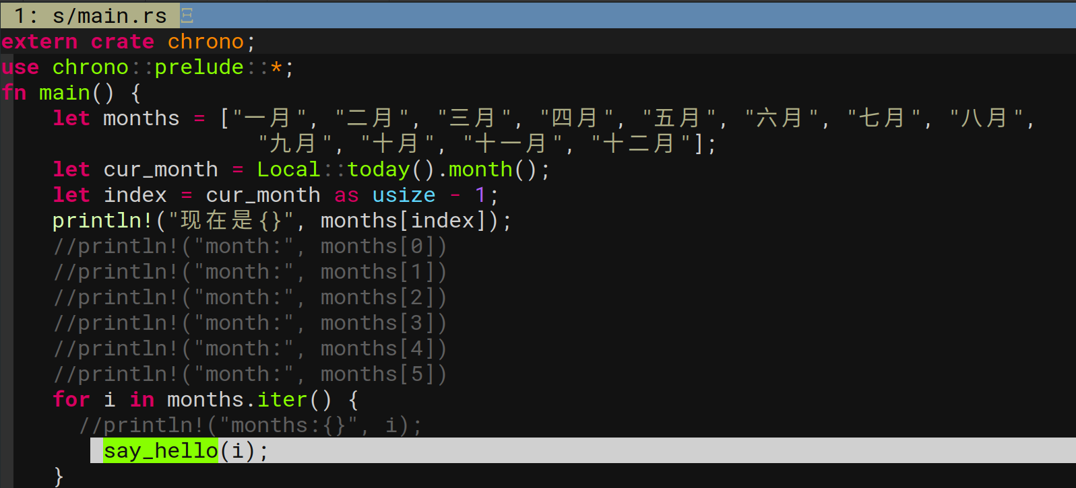Image resolution: width=1076 pixels, height=488 pixels.
Task: Click the commented line with months[5]
Action: [249, 374]
